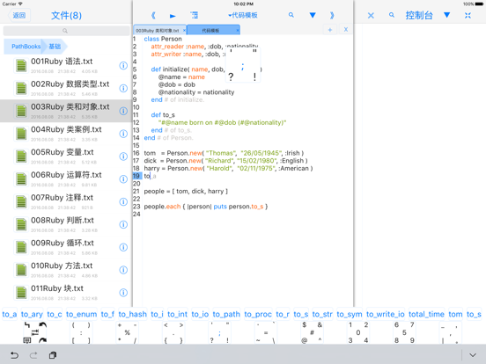Open the 代码模板 dropdown in toolbar

point(243,15)
